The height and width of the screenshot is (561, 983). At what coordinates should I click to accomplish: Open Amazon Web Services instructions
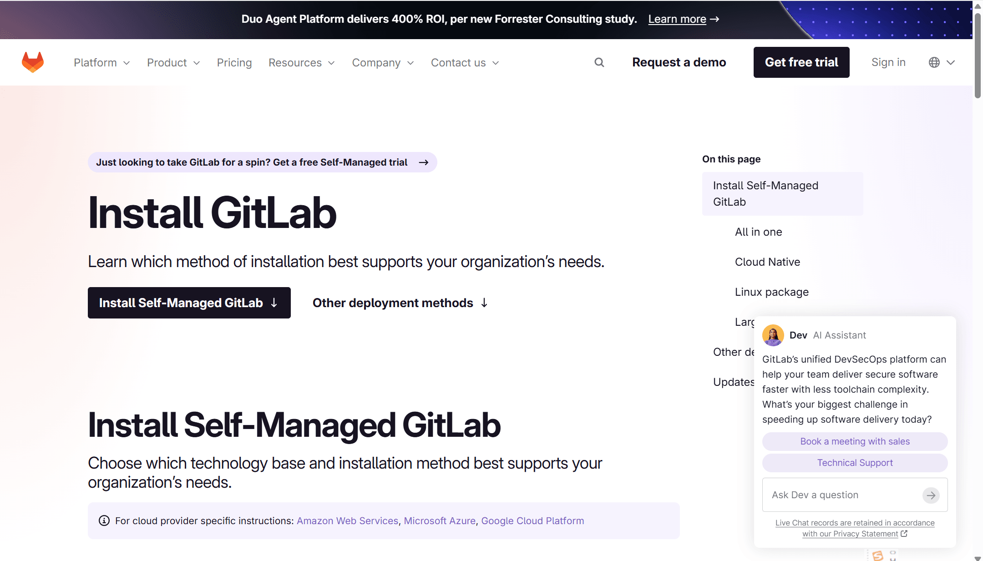click(348, 521)
